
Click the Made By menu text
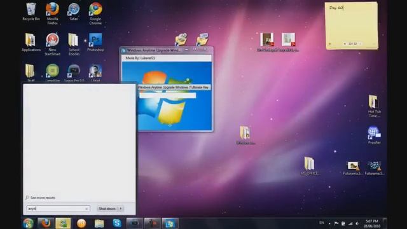[x=140, y=58]
